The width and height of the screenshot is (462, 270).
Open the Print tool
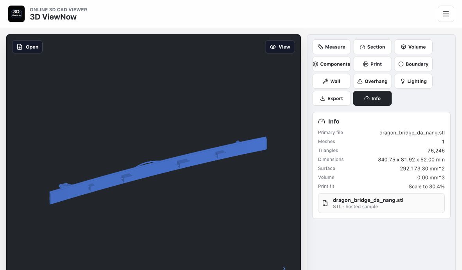(372, 64)
